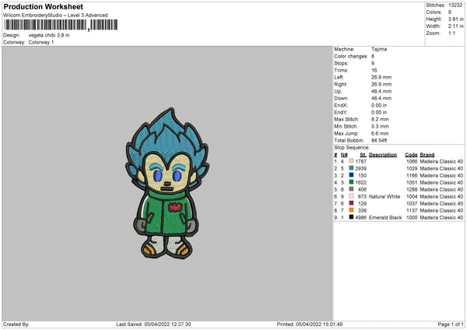Click the Vegeta chibi embroidery design preview
The height and width of the screenshot is (330, 467).
(167, 184)
